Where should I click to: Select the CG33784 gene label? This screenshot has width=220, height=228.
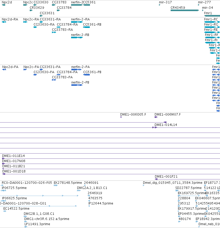tap(64, 8)
